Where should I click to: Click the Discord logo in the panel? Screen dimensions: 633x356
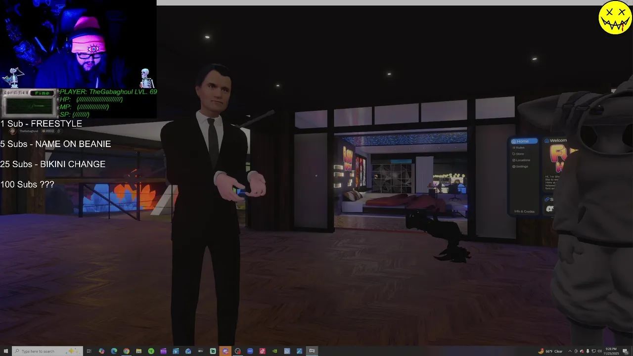550,209
